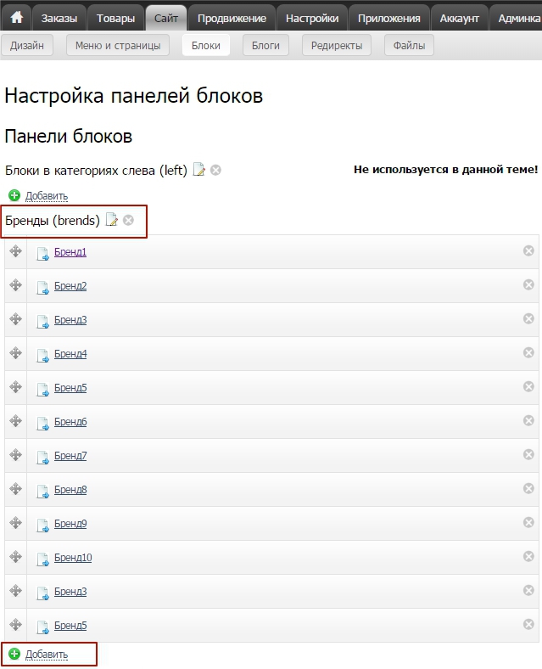This screenshot has width=542, height=669.
Task: Grab the move handle for Бренд7
Action: [x=16, y=455]
